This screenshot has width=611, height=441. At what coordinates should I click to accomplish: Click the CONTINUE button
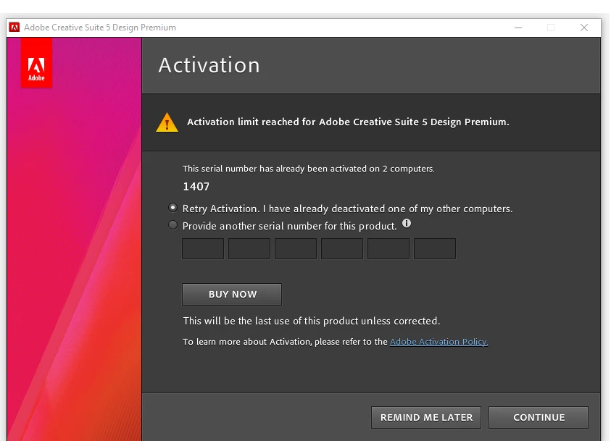(539, 418)
